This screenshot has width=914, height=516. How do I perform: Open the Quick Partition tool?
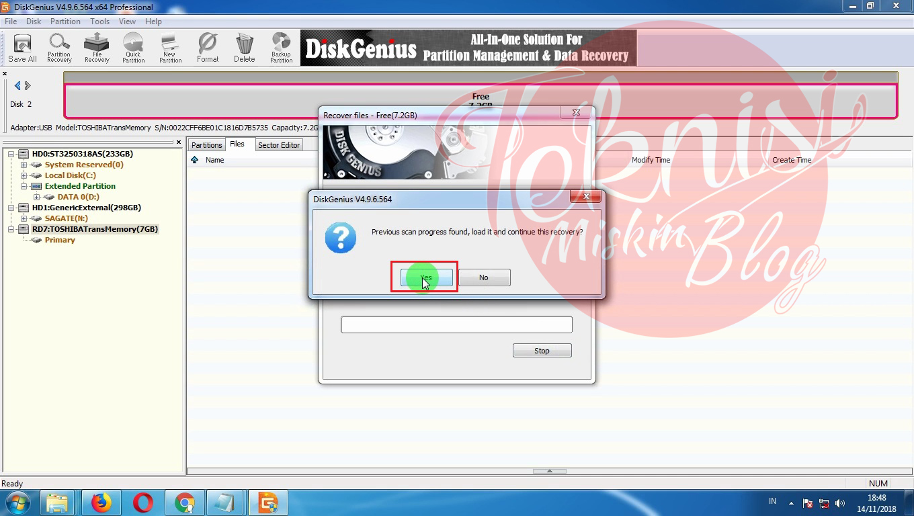coord(133,48)
